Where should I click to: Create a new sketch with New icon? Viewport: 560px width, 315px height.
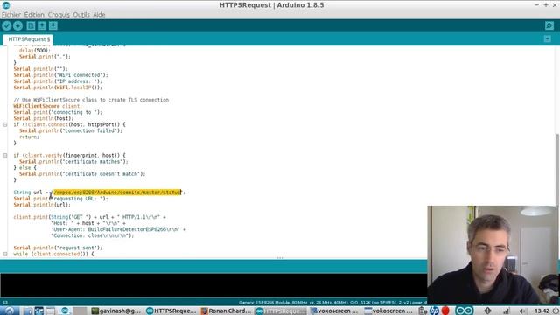(31, 25)
